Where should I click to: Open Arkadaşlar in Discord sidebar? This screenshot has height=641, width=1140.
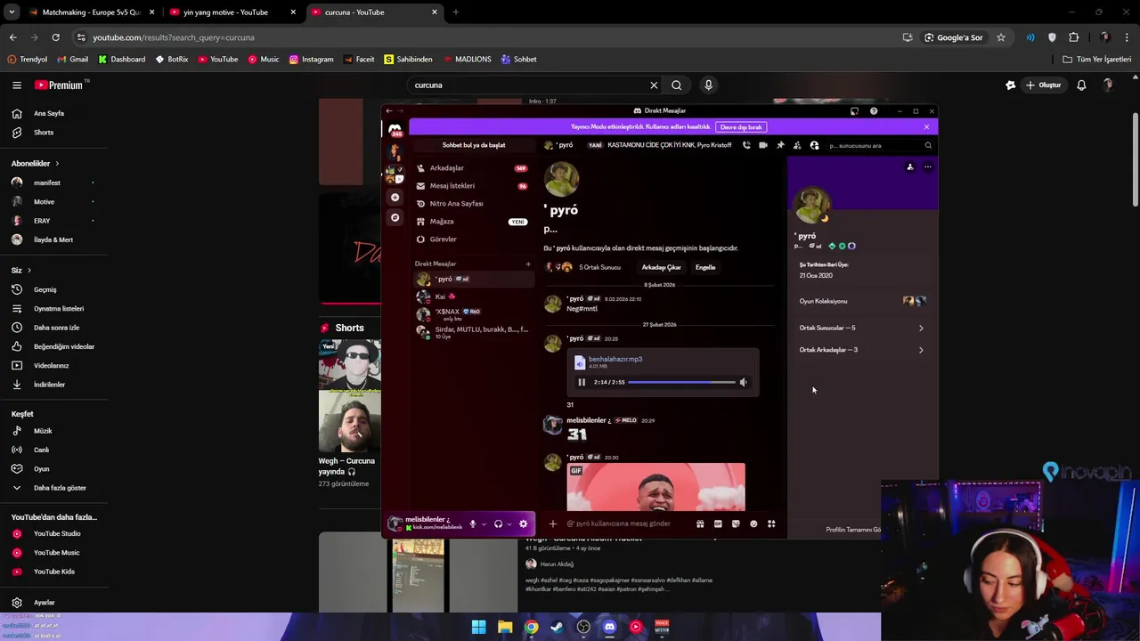473,167
